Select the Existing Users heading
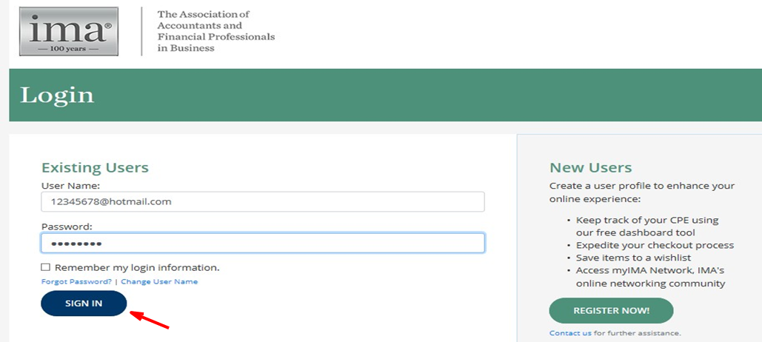Viewport: 762px width, 342px height. tap(95, 168)
